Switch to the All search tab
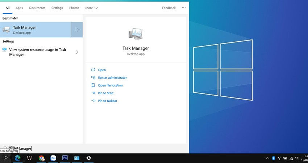Screen dimensions: 308x163 [8, 8]
